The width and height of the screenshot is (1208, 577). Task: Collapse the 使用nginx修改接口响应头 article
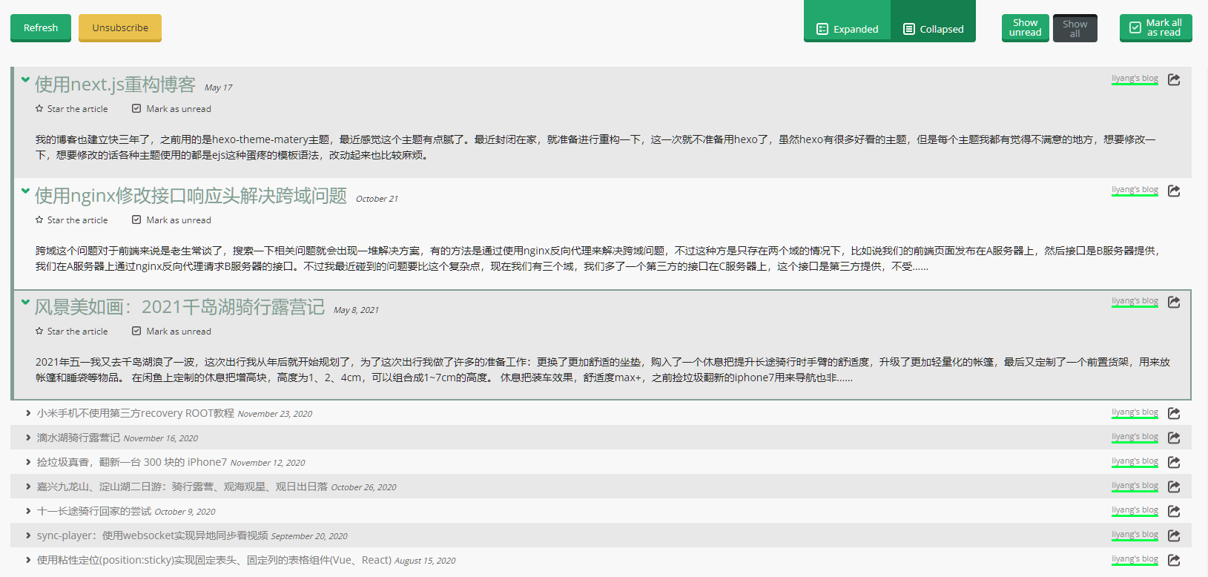point(25,191)
